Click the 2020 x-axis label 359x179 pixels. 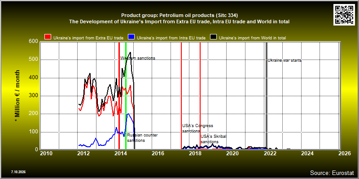coord(232,153)
